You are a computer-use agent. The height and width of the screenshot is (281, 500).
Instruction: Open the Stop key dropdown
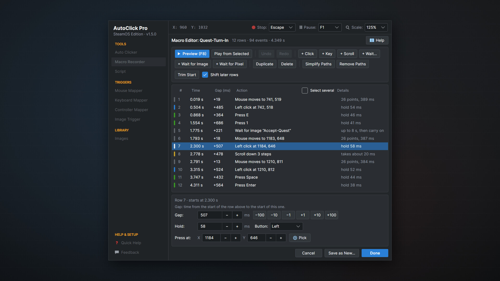pyautogui.click(x=282, y=27)
